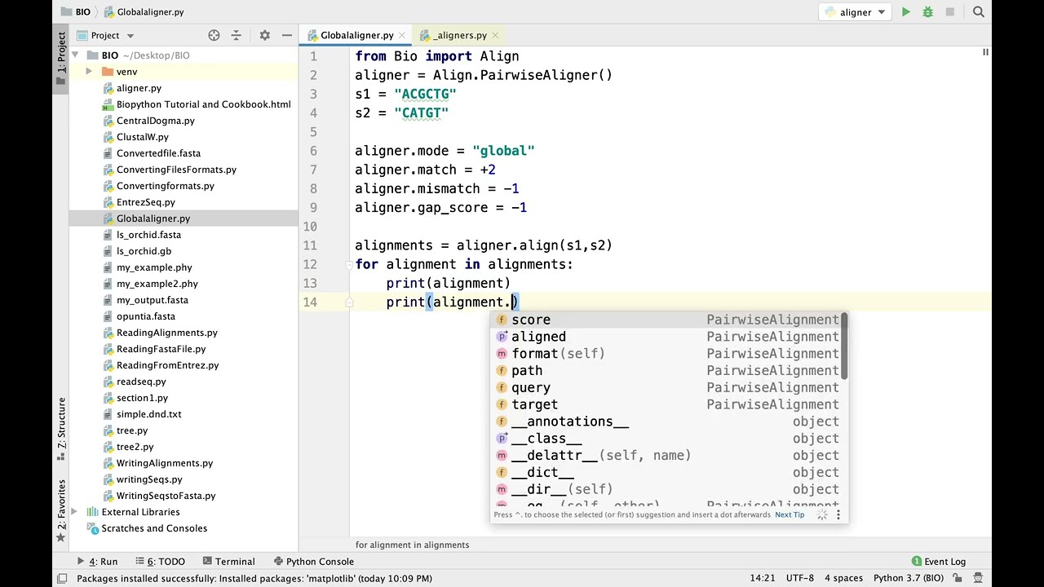The width and height of the screenshot is (1044, 587).
Task: Select ClustalW.py in the tree
Action: (142, 137)
